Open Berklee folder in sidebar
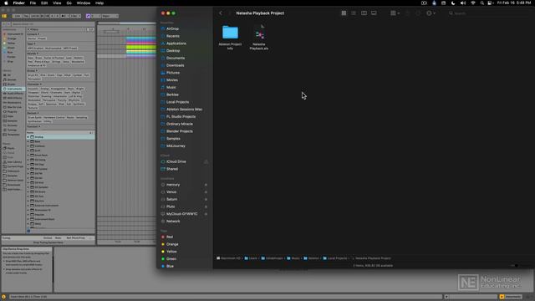The width and height of the screenshot is (535, 301). (172, 94)
